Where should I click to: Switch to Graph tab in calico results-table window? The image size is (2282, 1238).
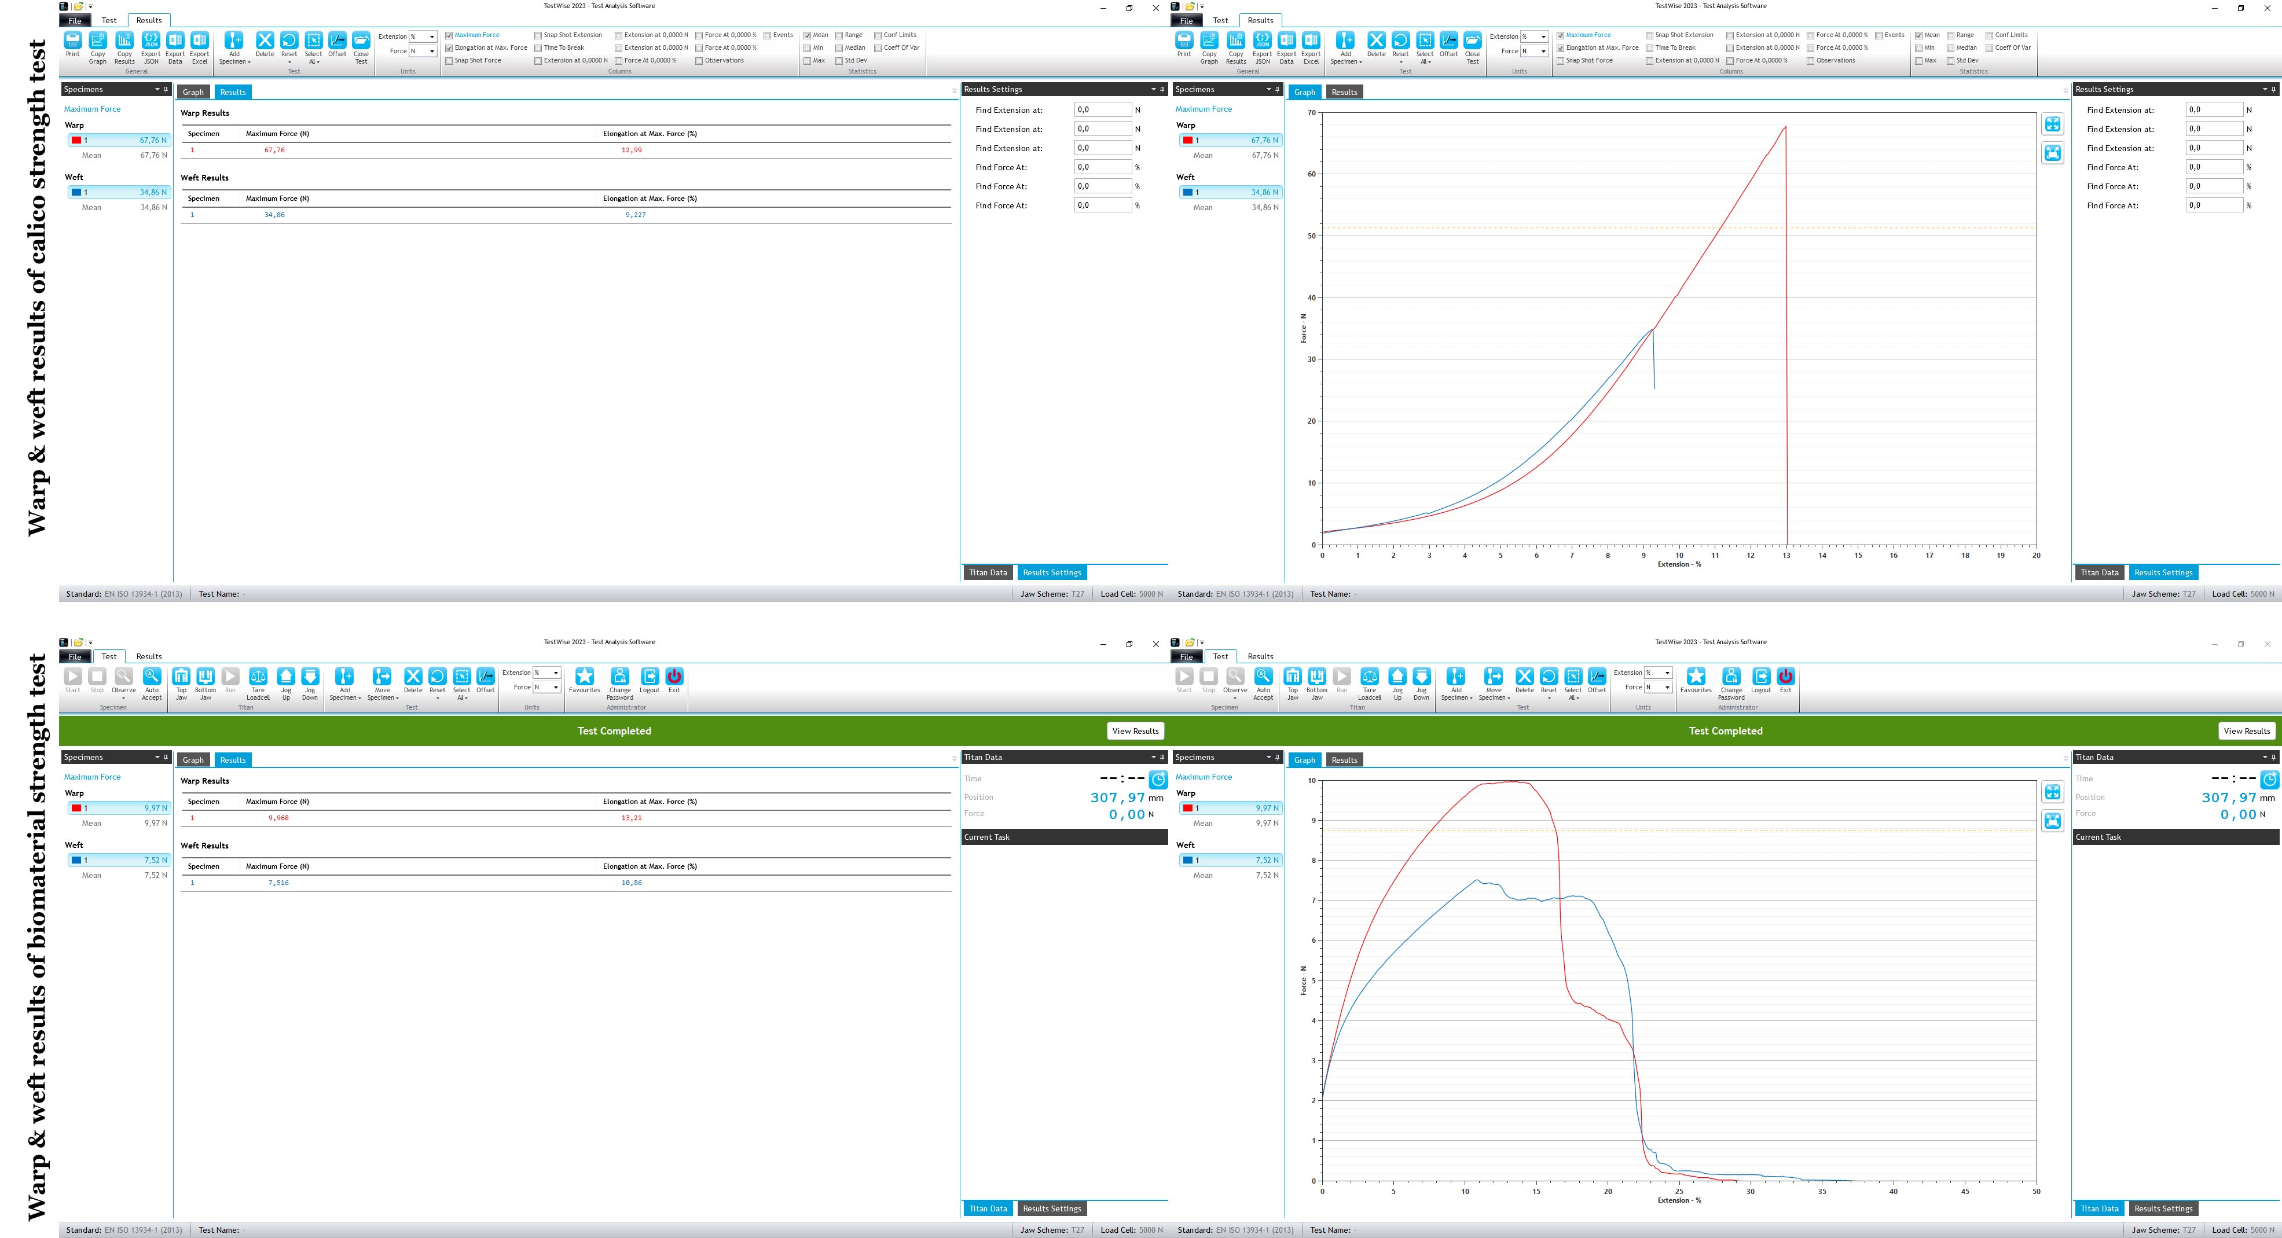193,92
